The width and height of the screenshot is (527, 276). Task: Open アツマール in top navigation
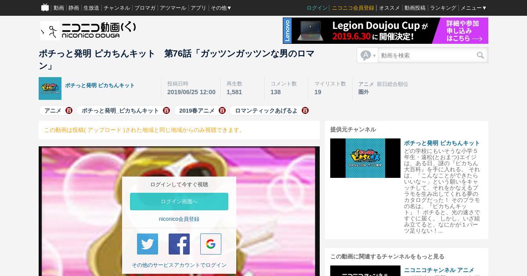[x=173, y=8]
